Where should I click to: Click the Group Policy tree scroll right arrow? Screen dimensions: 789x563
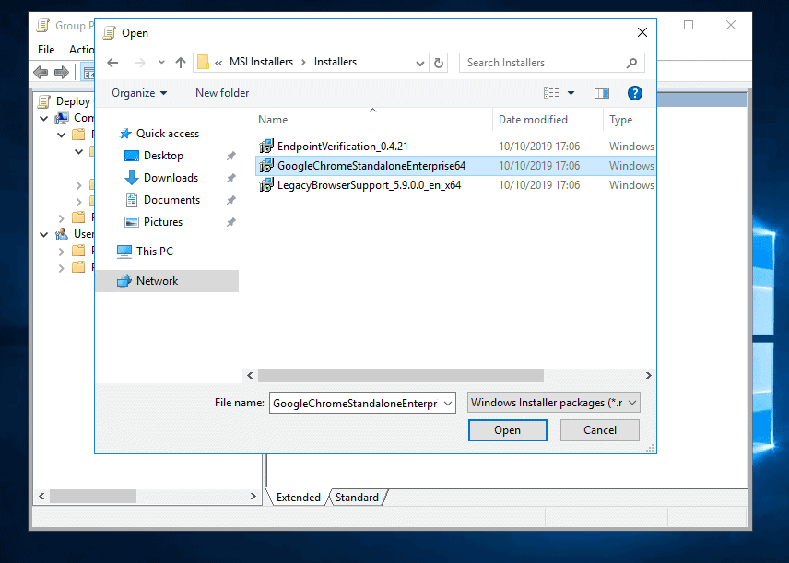tap(253, 497)
